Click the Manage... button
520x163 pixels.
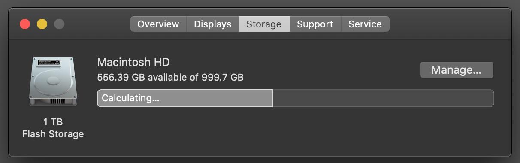tap(457, 70)
